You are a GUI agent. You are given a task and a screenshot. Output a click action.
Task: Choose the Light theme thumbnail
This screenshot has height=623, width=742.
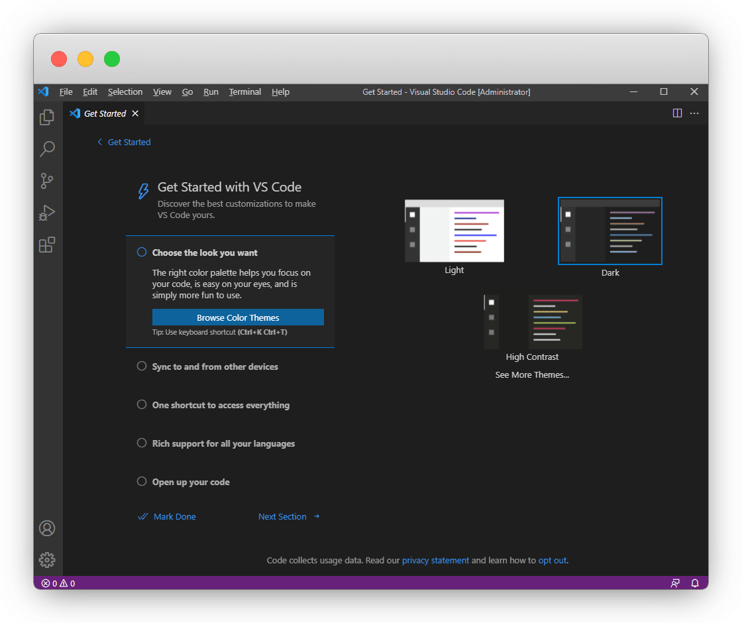coord(454,231)
